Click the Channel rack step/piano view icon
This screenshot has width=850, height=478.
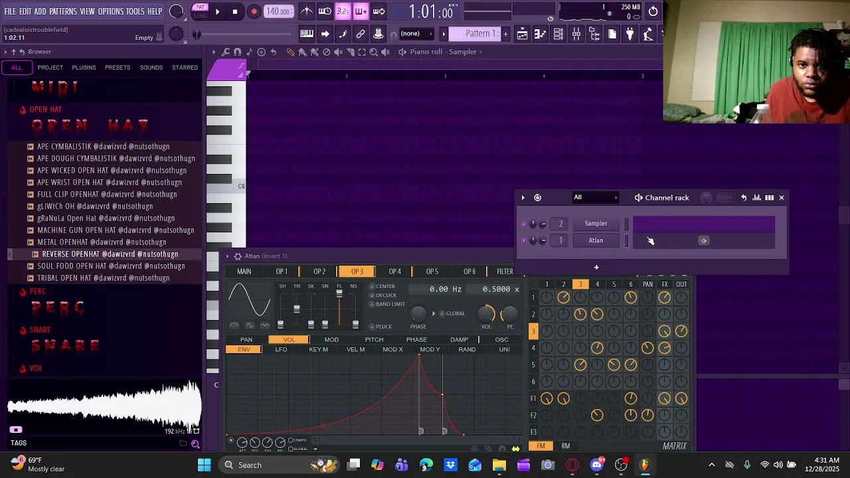pos(769,197)
